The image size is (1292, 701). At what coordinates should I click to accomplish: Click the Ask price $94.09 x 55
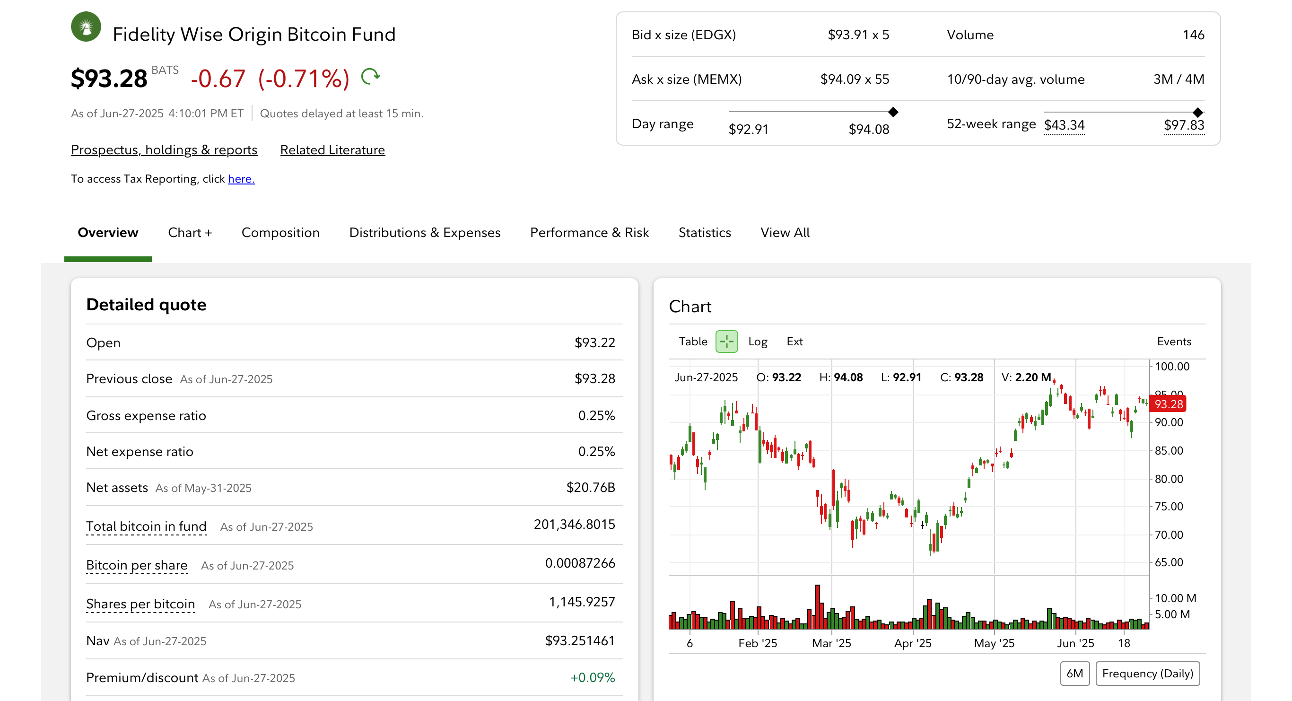click(855, 79)
